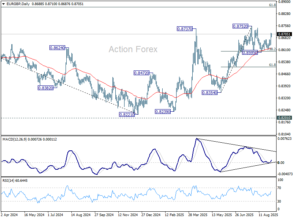
Task: Select the 1 Jul 2024 date label
Action: [x=56, y=215]
